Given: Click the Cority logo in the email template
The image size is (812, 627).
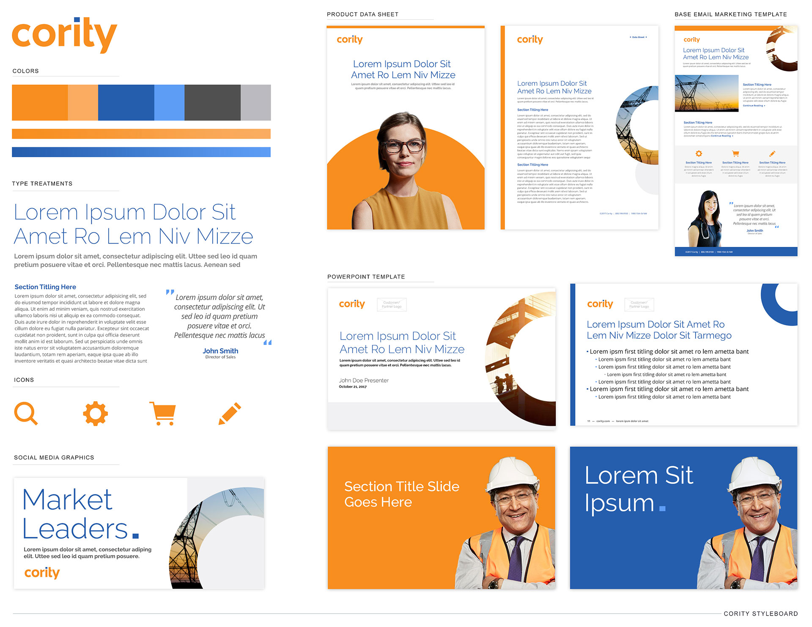Looking at the screenshot, I should (x=692, y=40).
